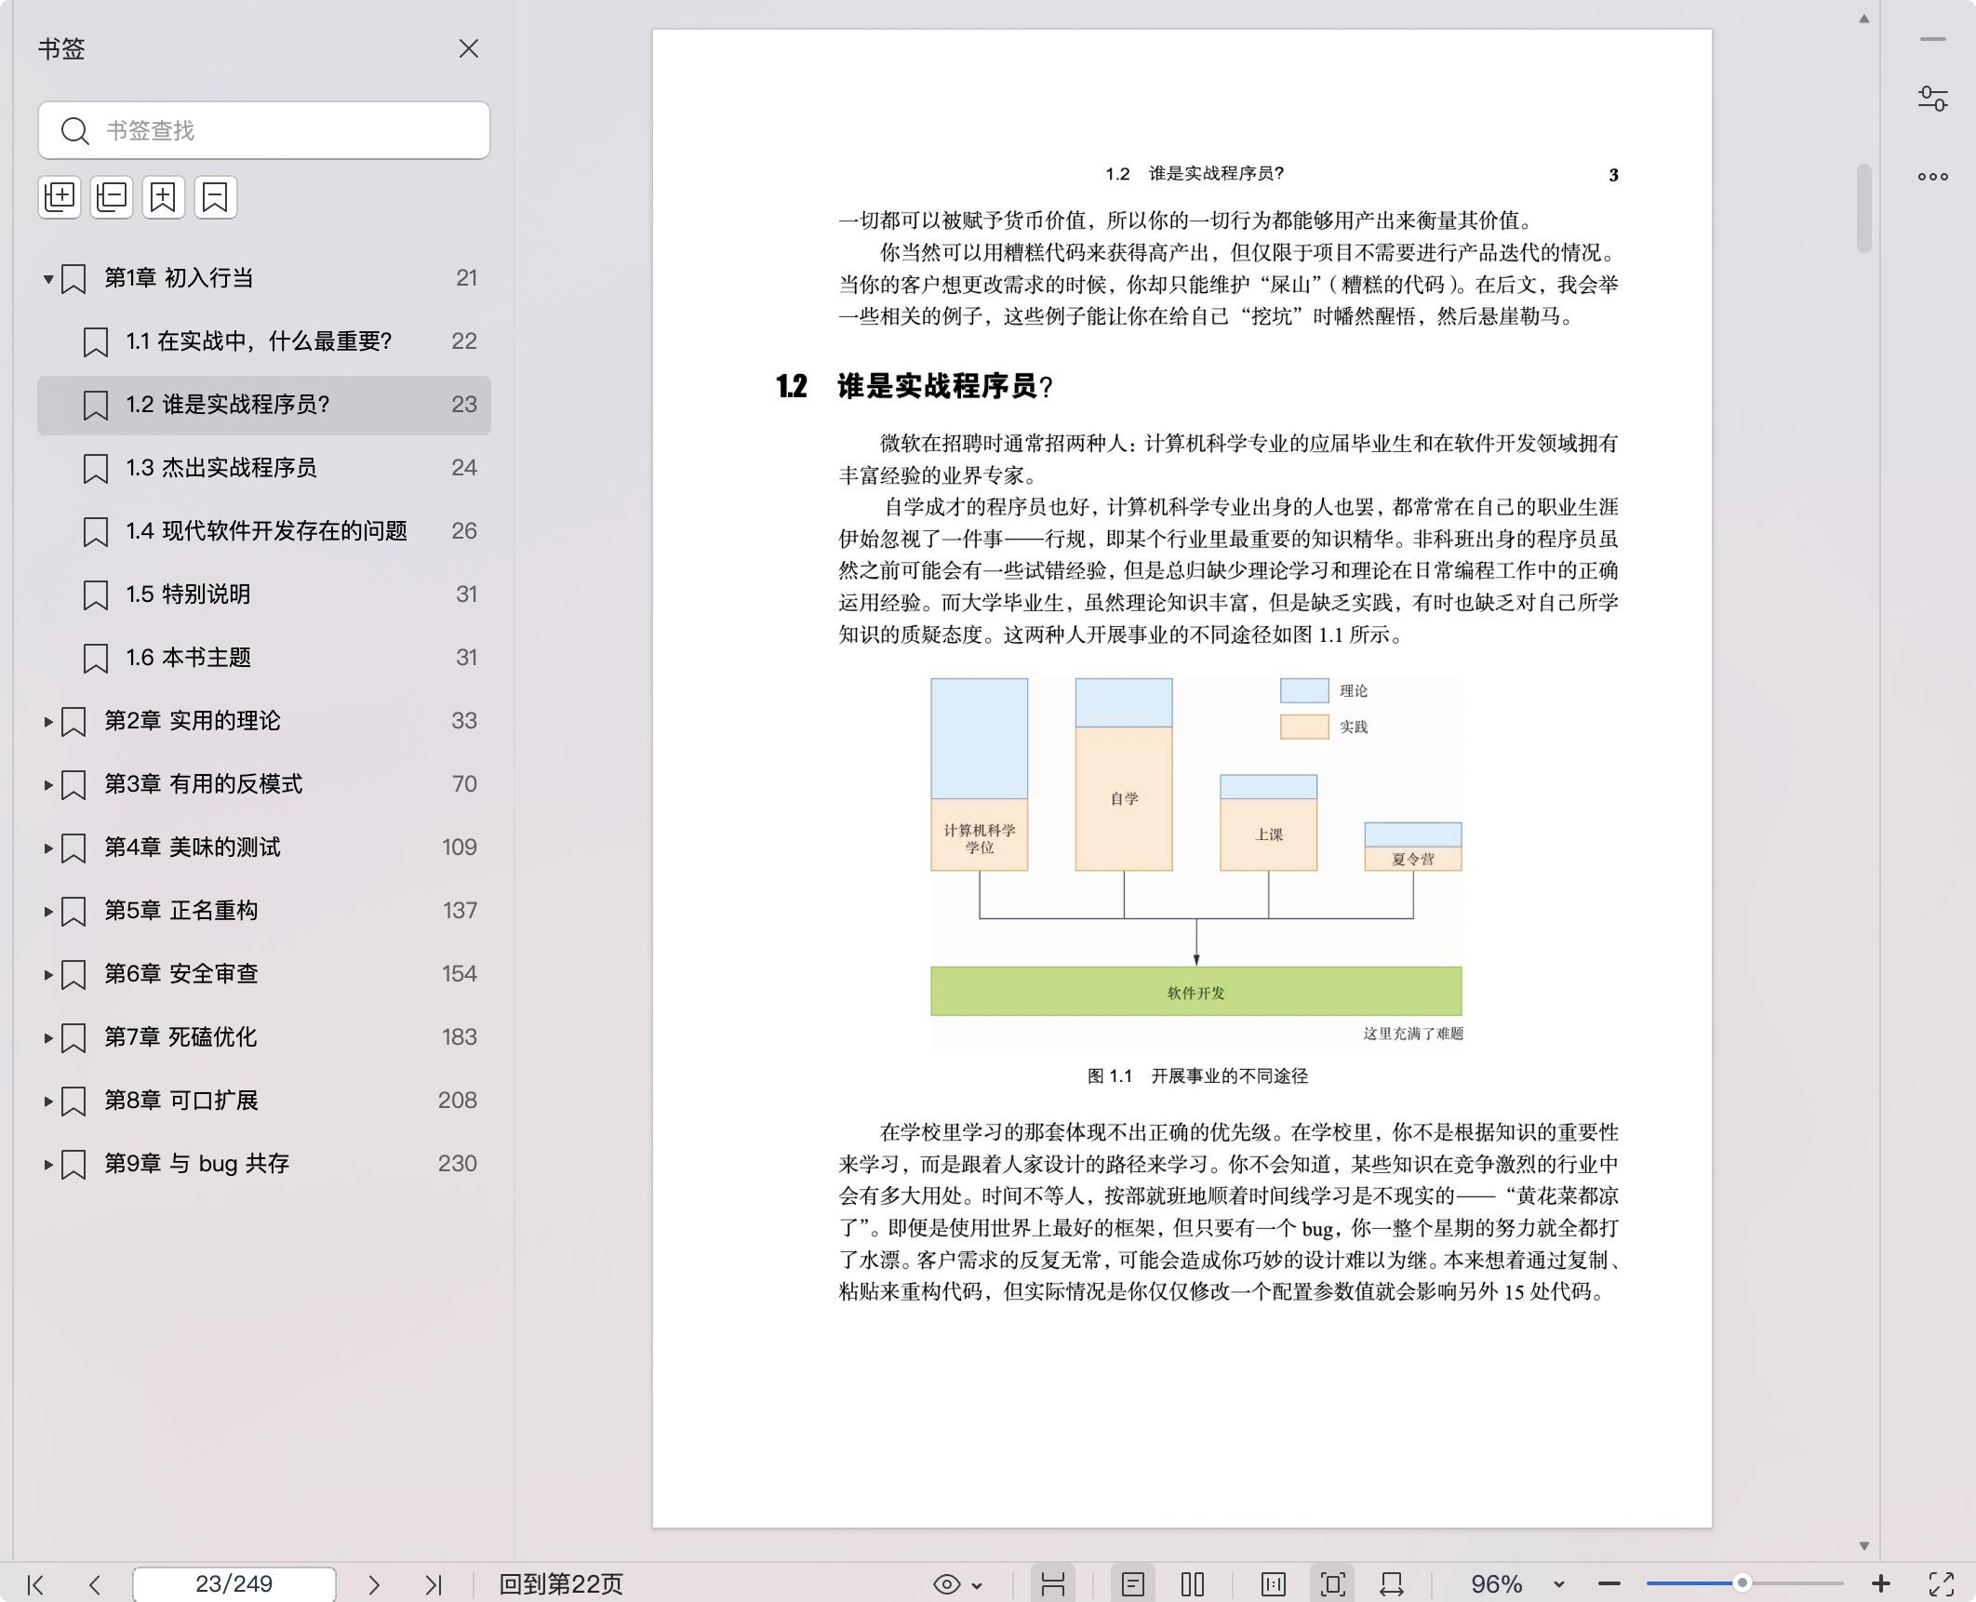Click 回到第22页 link

(x=561, y=1584)
